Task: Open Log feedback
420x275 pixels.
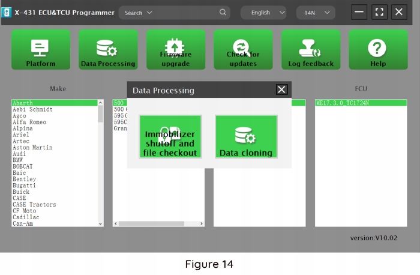Action: 311,50
